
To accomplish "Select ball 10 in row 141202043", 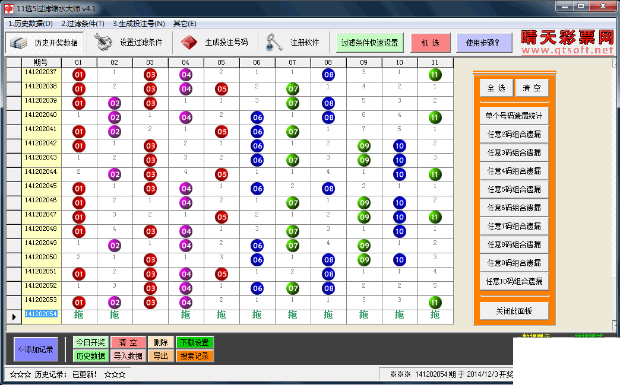I will pyautogui.click(x=399, y=160).
